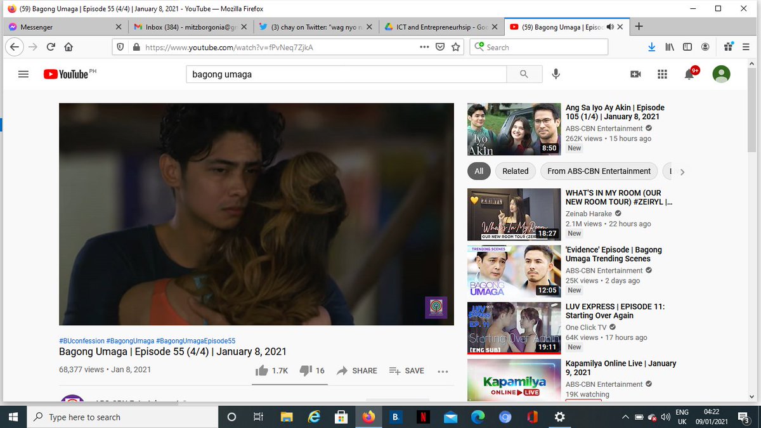The width and height of the screenshot is (761, 428).
Task: Click the Windows taskbar search box
Action: (122, 417)
